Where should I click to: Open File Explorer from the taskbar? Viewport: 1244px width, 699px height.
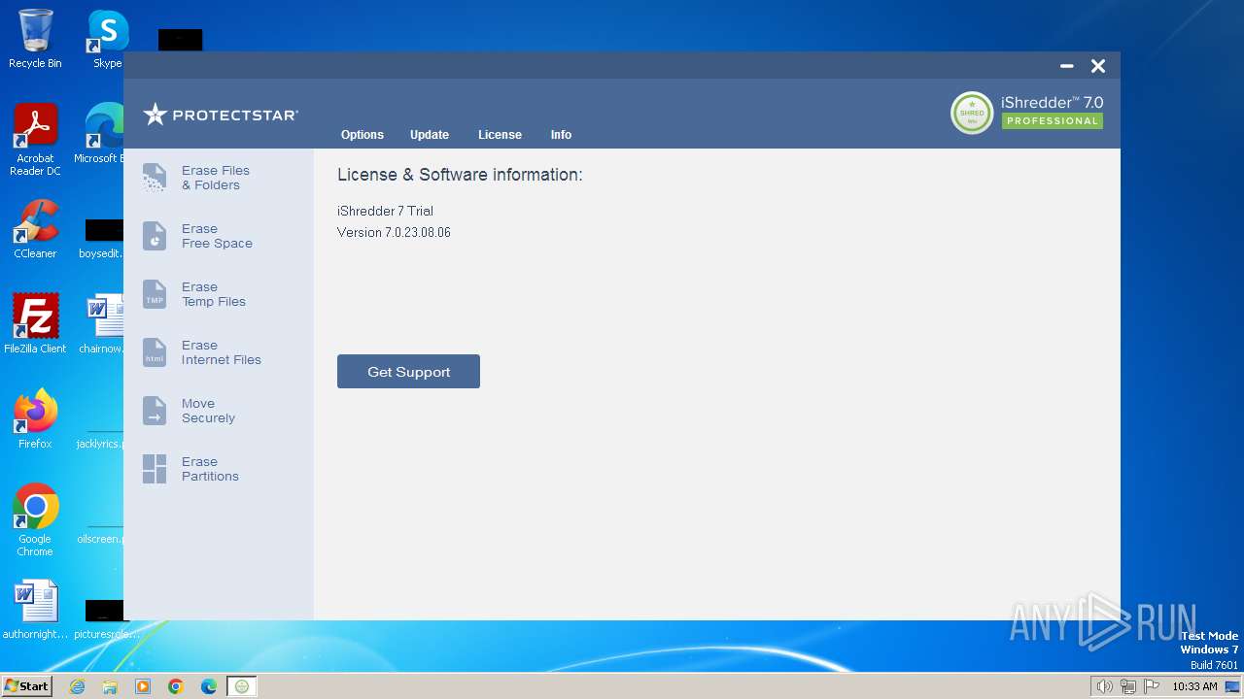110,686
